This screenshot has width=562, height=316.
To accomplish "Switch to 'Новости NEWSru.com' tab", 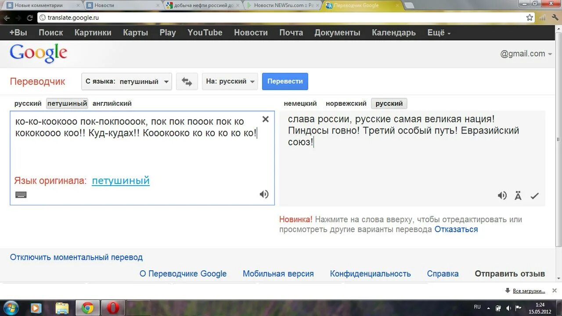I will click(x=282, y=5).
